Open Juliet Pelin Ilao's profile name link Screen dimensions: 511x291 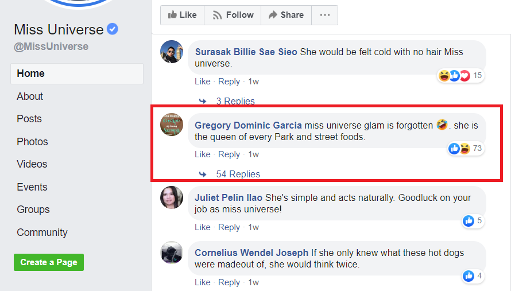coord(229,197)
